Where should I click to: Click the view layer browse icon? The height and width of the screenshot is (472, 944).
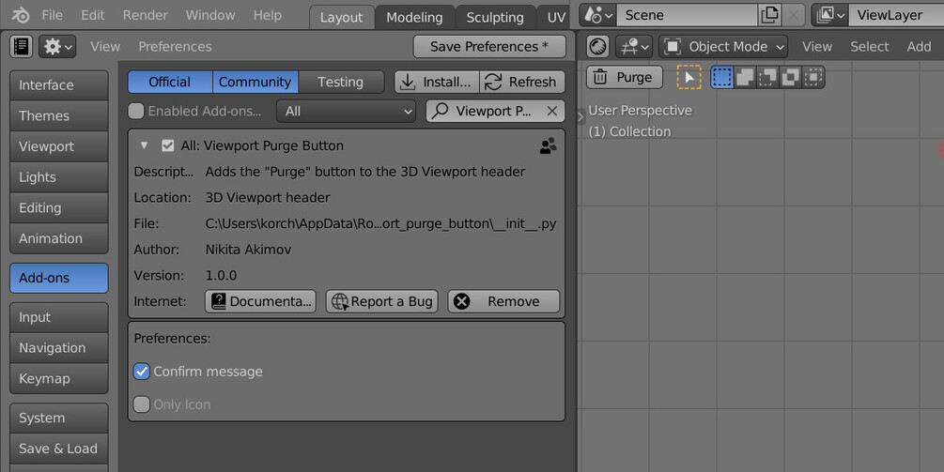830,15
